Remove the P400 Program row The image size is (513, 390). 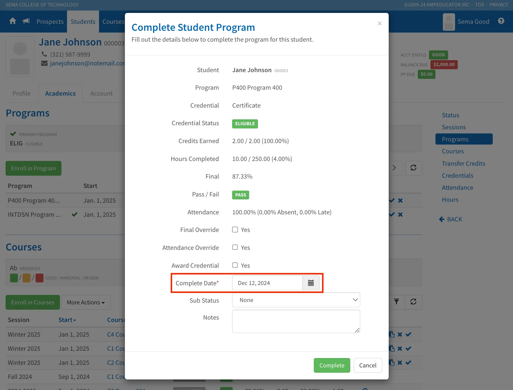pyautogui.click(x=400, y=201)
